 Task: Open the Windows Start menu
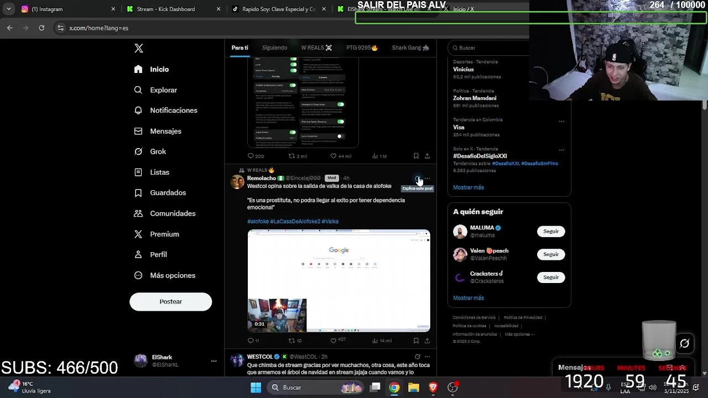pyautogui.click(x=256, y=387)
